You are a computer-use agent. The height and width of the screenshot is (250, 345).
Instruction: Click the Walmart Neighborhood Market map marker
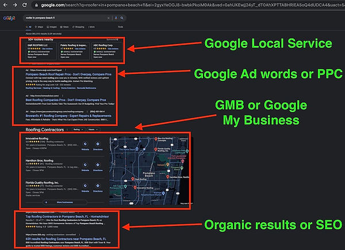[x=163, y=193]
